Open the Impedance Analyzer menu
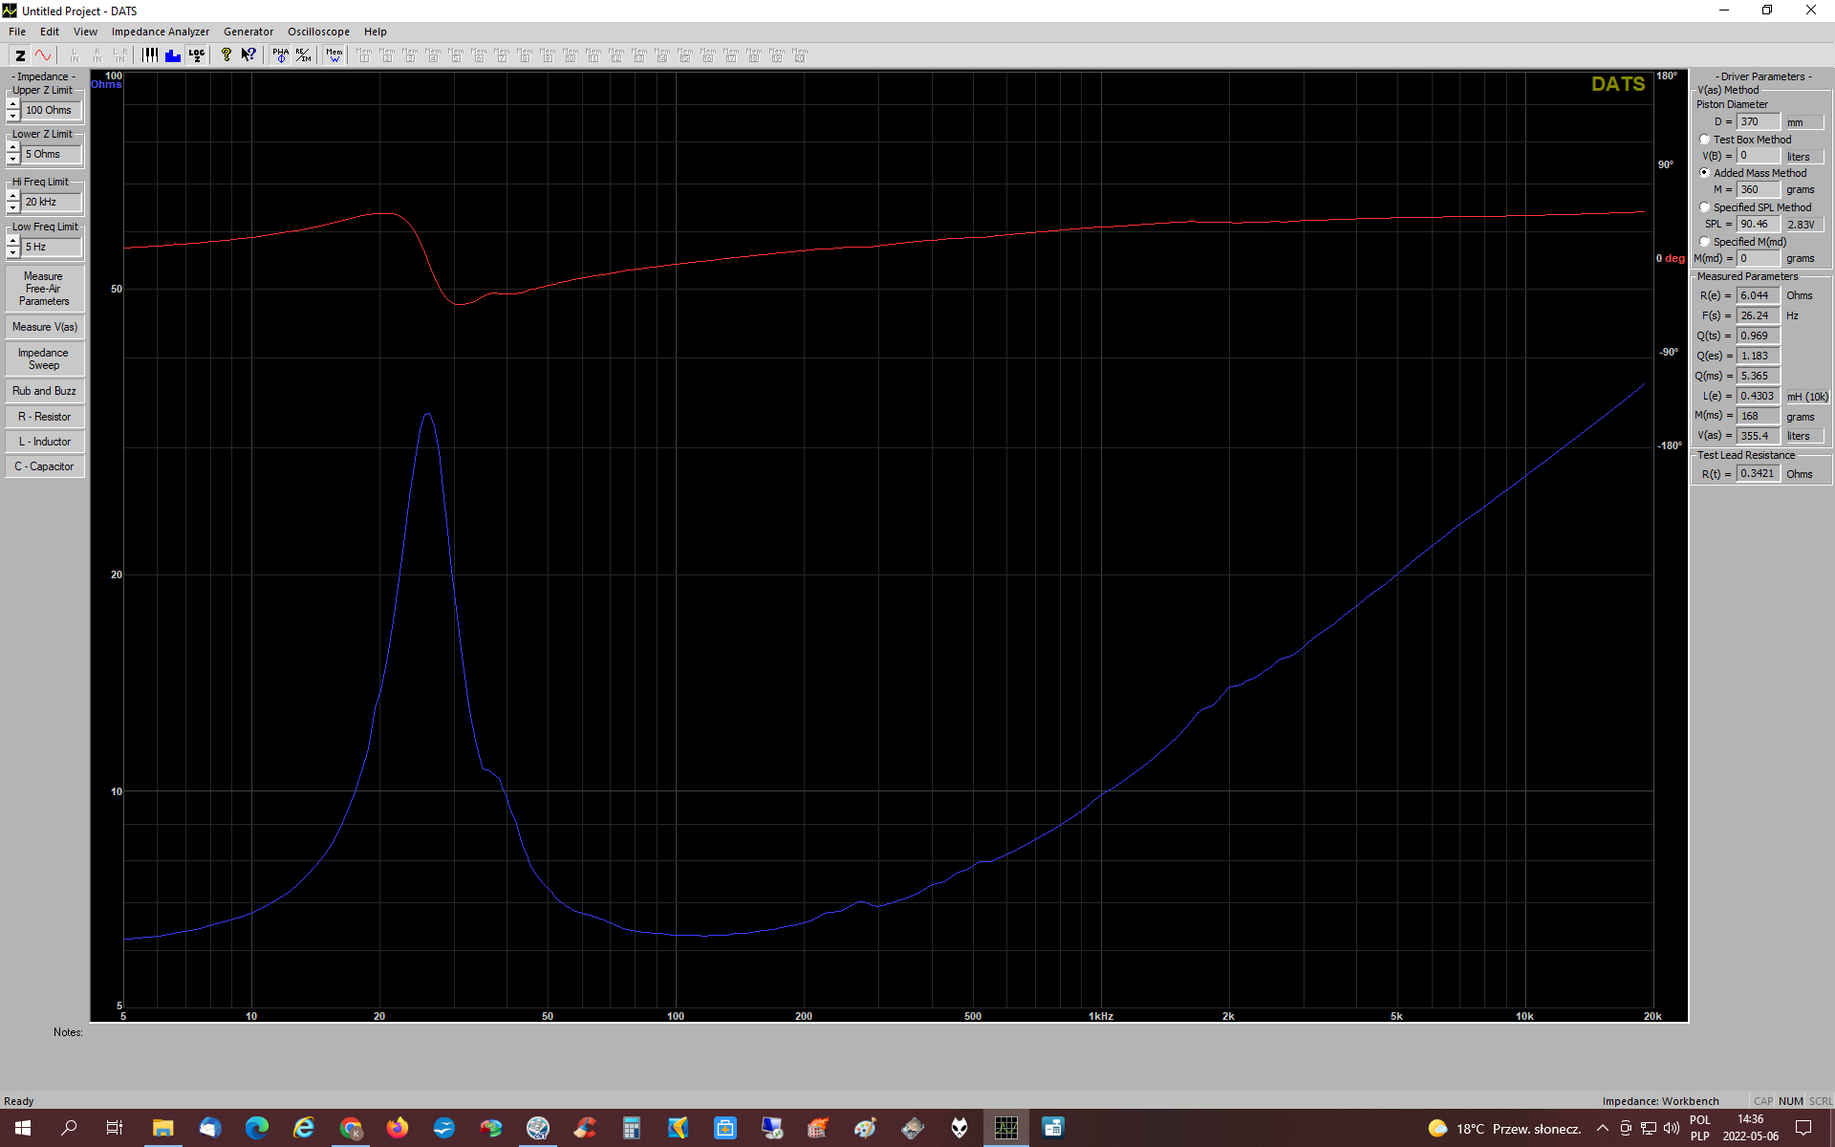 tap(161, 32)
